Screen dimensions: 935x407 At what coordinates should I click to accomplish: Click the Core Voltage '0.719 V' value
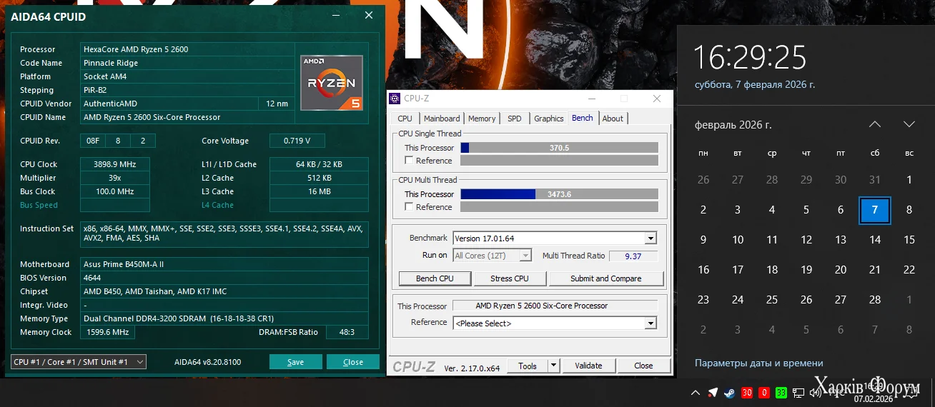coord(297,141)
